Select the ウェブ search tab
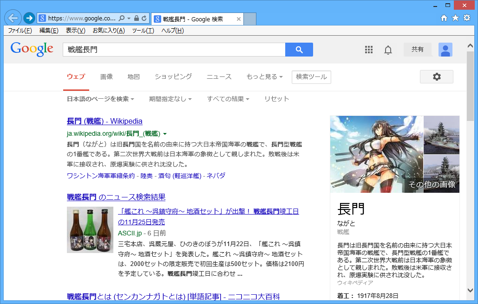478x304 pixels. click(x=76, y=76)
